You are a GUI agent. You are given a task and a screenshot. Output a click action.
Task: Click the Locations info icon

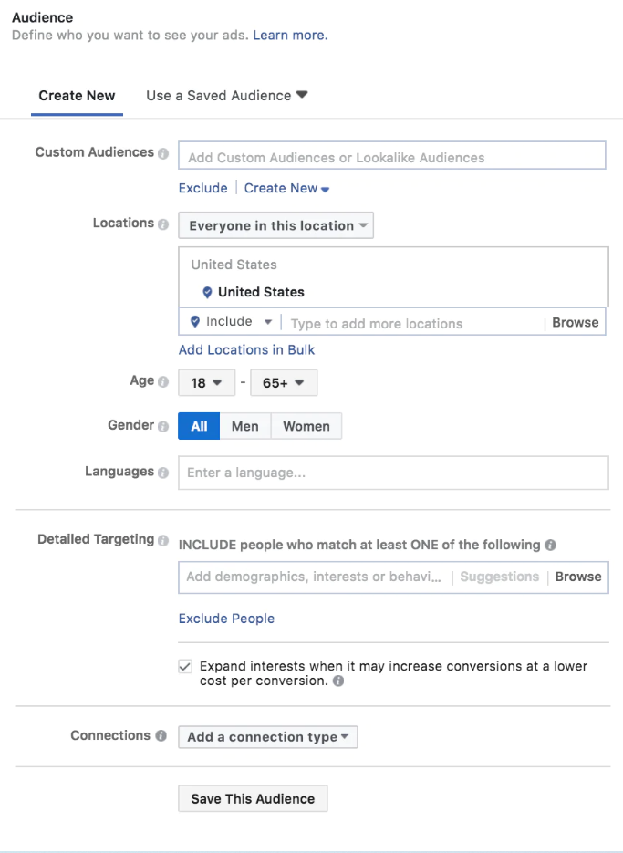pos(163,224)
